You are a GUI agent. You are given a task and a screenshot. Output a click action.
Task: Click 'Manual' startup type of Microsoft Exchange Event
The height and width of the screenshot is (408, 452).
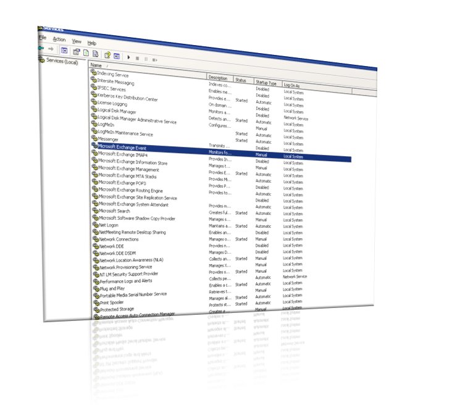(261, 155)
